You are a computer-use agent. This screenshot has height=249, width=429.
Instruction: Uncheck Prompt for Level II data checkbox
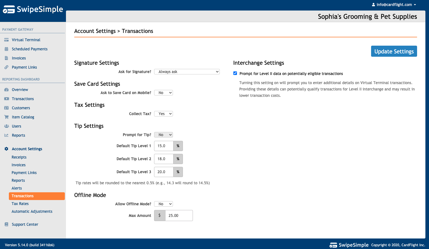coord(235,73)
